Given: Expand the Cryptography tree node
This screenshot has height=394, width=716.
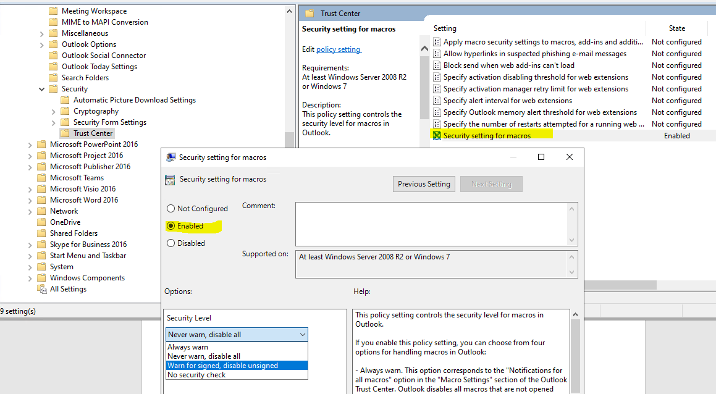Looking at the screenshot, I should coord(53,112).
